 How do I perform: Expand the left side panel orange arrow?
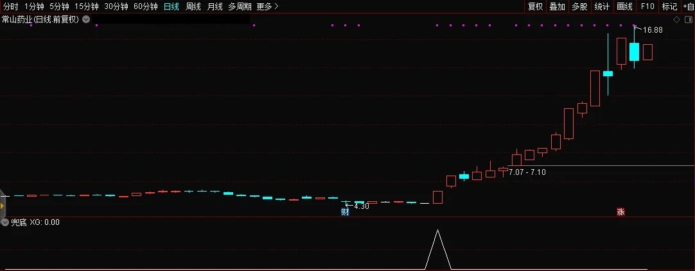coord(2,206)
